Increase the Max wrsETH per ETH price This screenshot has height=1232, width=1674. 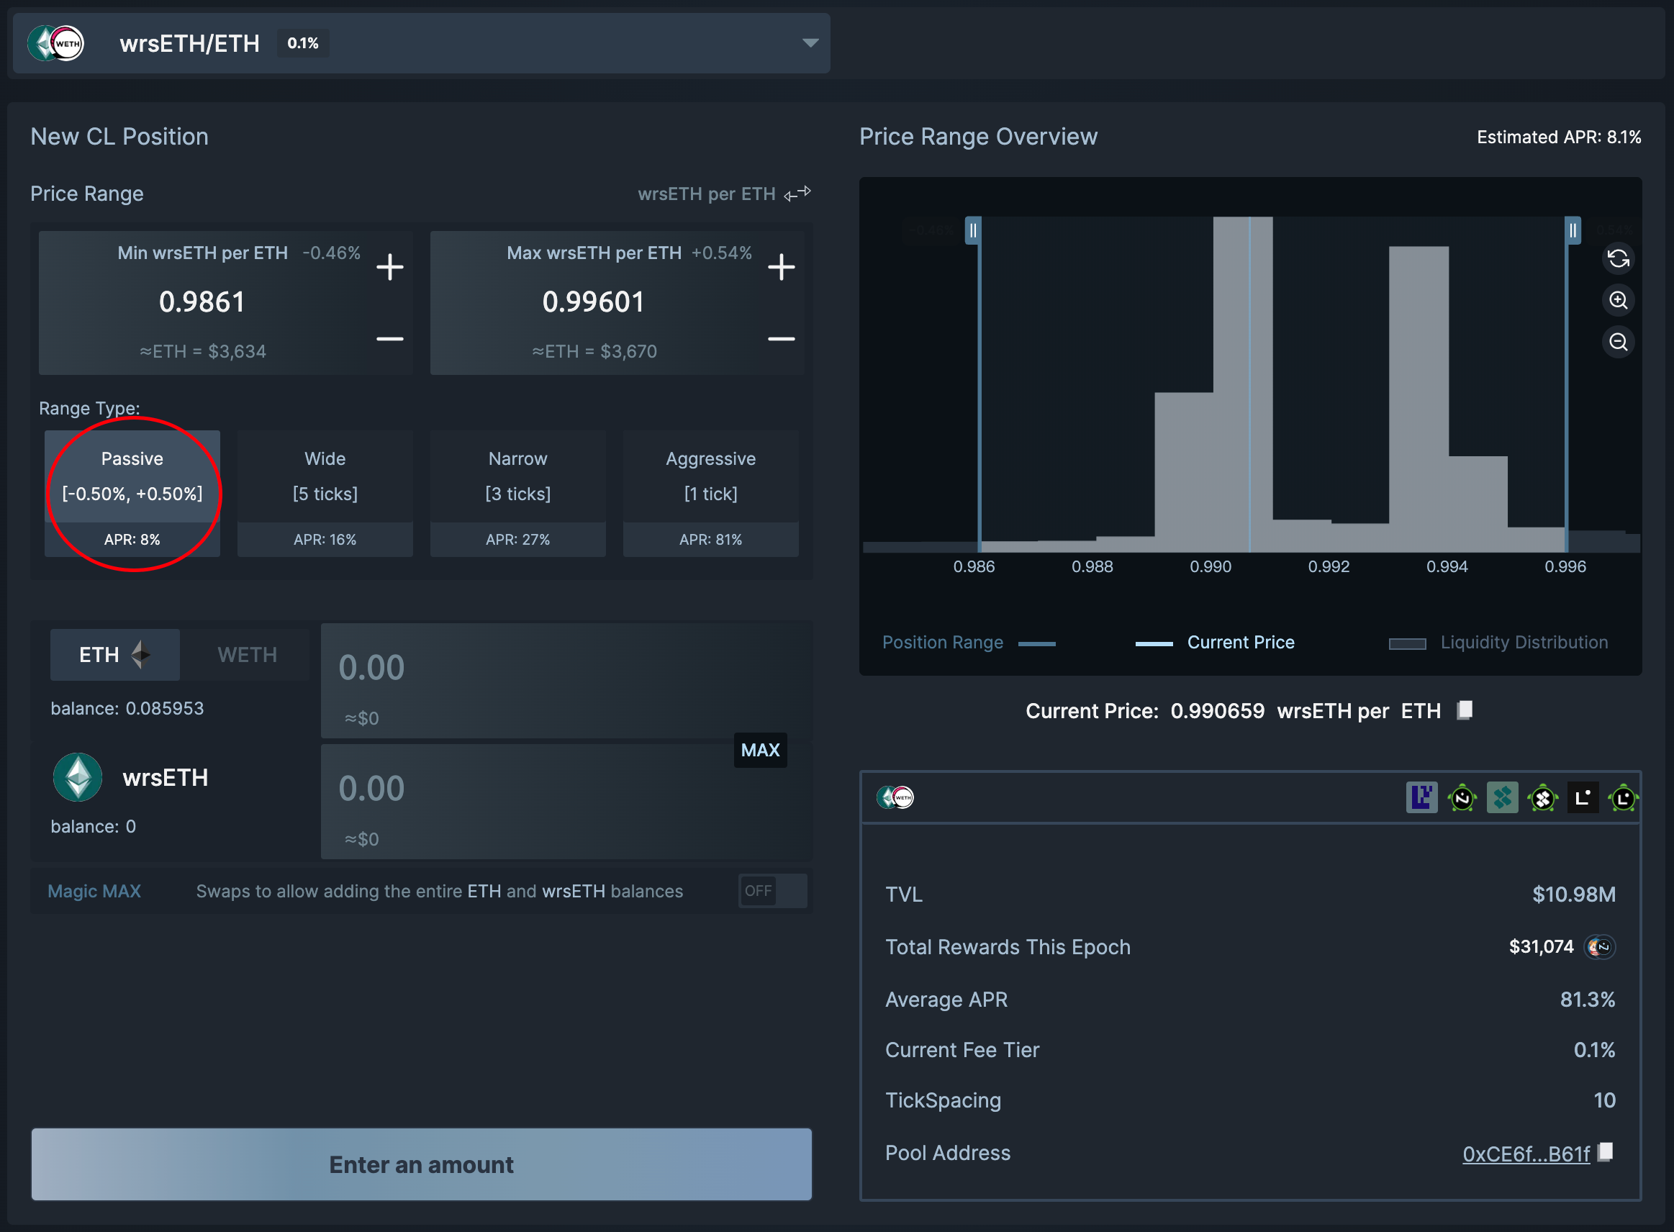(781, 266)
